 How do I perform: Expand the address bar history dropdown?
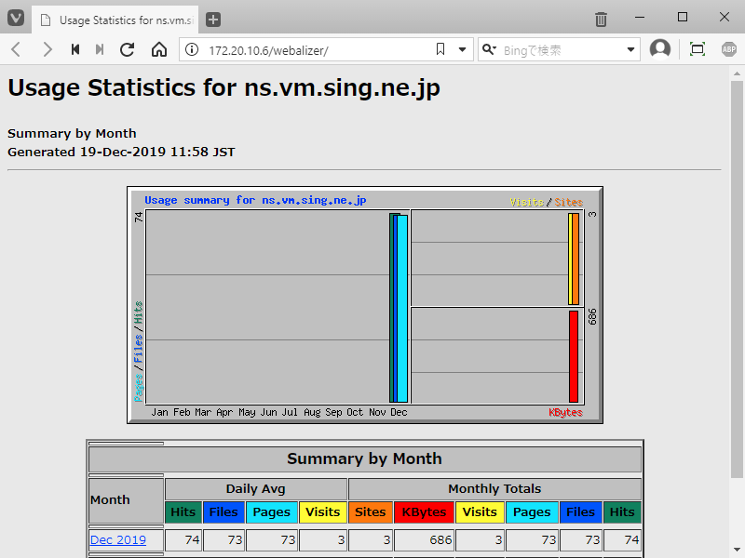click(463, 49)
